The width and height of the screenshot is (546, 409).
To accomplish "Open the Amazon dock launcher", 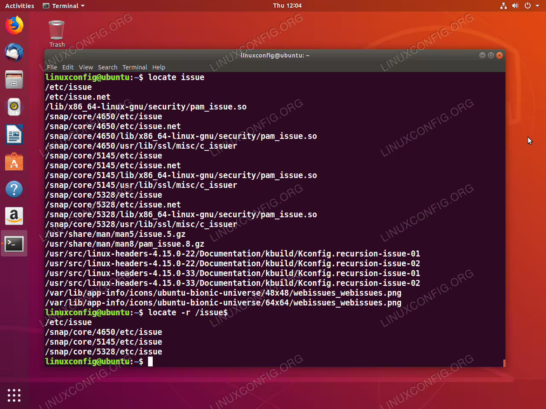I will (x=14, y=216).
